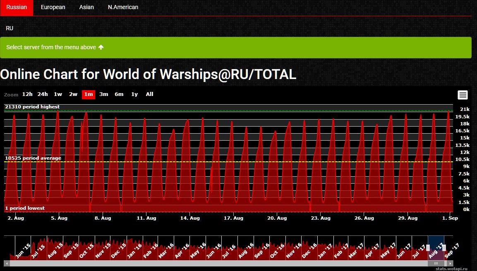Switch to the European tab
The height and width of the screenshot is (271, 477).
pyautogui.click(x=53, y=7)
